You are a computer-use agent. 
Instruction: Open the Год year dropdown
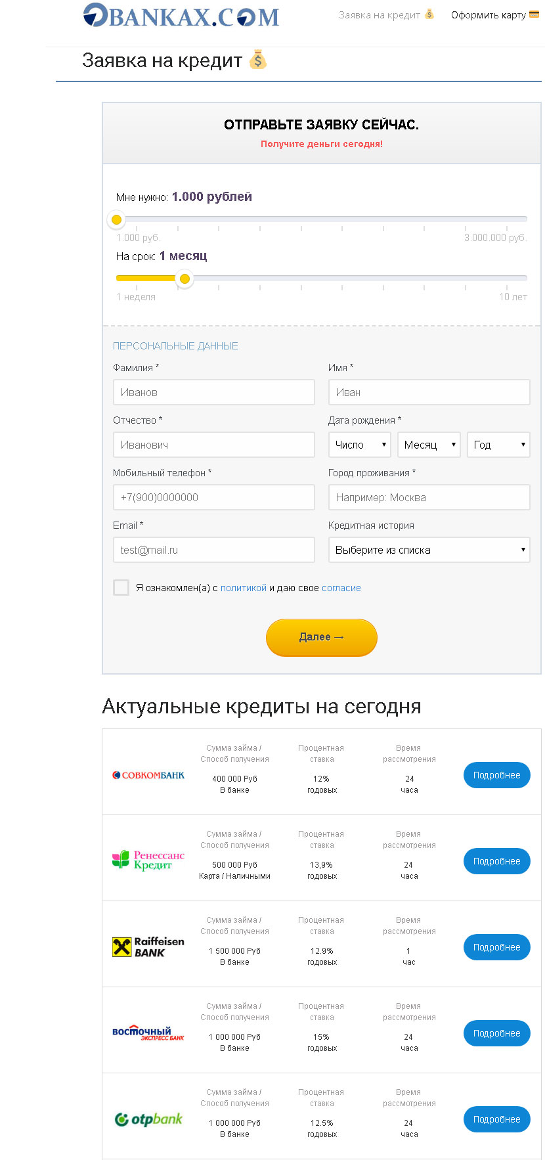(499, 445)
